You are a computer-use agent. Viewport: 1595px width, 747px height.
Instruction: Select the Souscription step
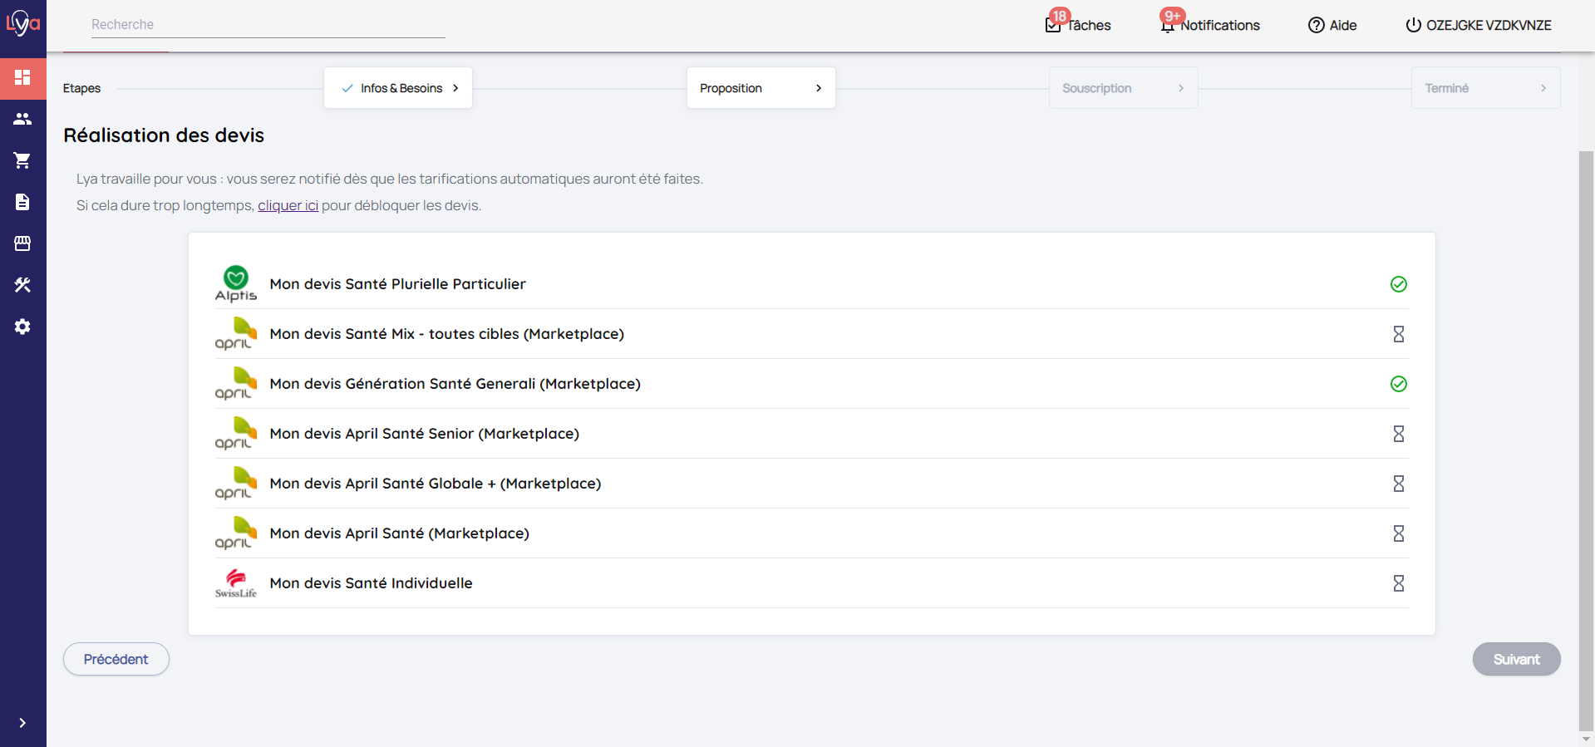1123,88
